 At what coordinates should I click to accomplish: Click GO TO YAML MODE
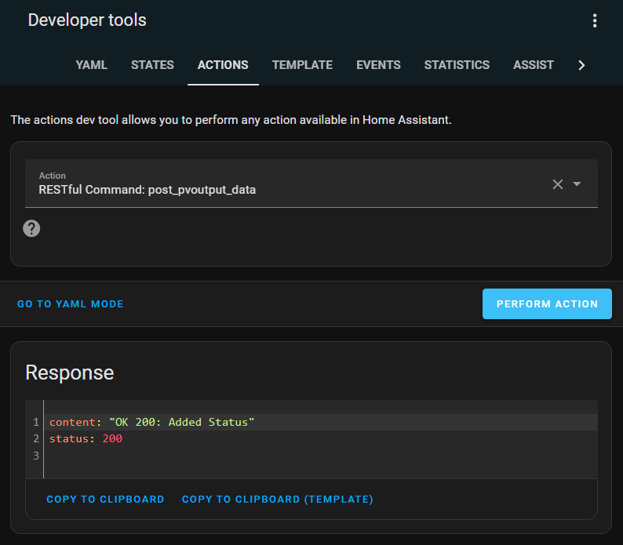pos(71,304)
